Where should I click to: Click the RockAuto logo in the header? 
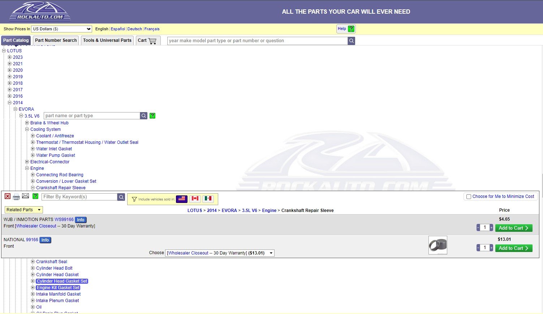(x=40, y=11)
